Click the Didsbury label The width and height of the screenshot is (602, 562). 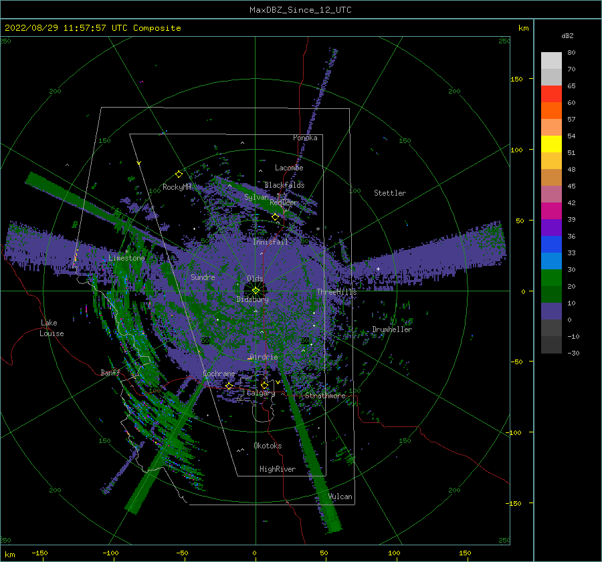click(253, 299)
